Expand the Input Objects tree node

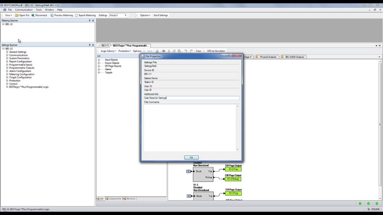point(99,60)
